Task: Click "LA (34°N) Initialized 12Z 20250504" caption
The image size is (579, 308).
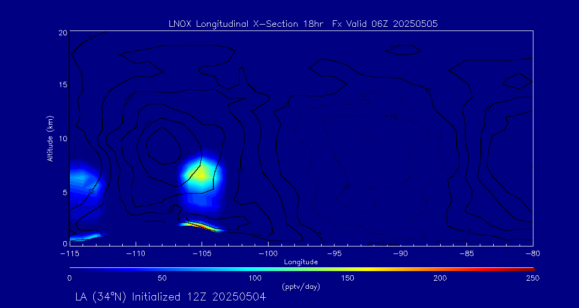Action: 170,297
